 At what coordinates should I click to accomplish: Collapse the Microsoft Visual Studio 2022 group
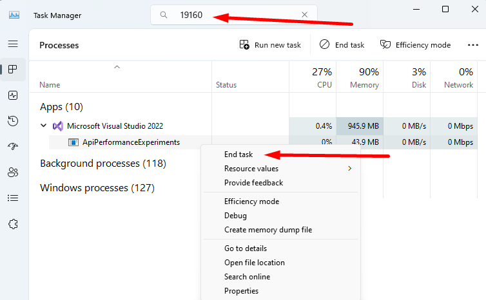[x=43, y=126]
